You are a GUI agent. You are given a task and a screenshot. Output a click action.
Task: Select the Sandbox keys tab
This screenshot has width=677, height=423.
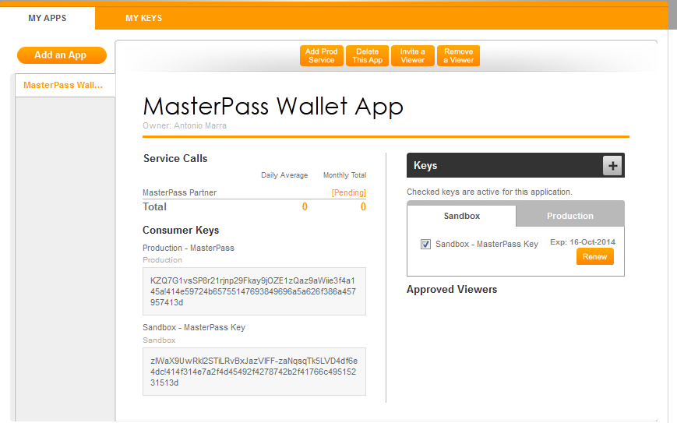coord(461,216)
